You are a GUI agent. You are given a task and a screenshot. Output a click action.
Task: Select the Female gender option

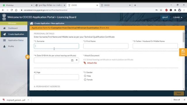(85, 80)
